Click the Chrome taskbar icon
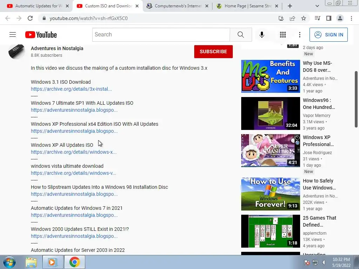The height and width of the screenshot is (269, 359). 75,262
